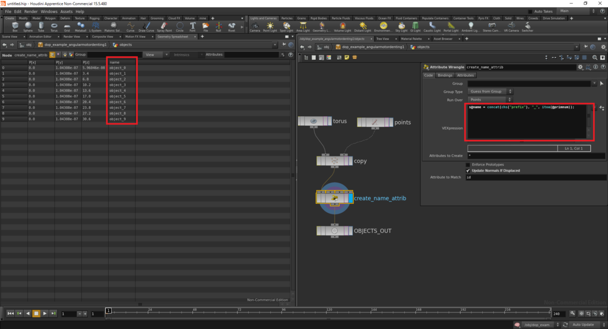Screen dimensions: 608x329
Task: Select the Rivet shelf tool
Action: coord(232,27)
